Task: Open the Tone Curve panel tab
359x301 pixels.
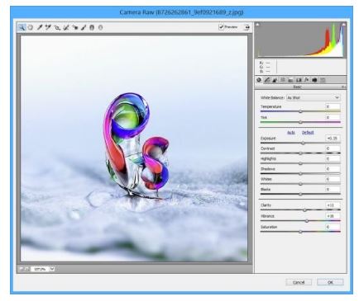Action: (267, 80)
